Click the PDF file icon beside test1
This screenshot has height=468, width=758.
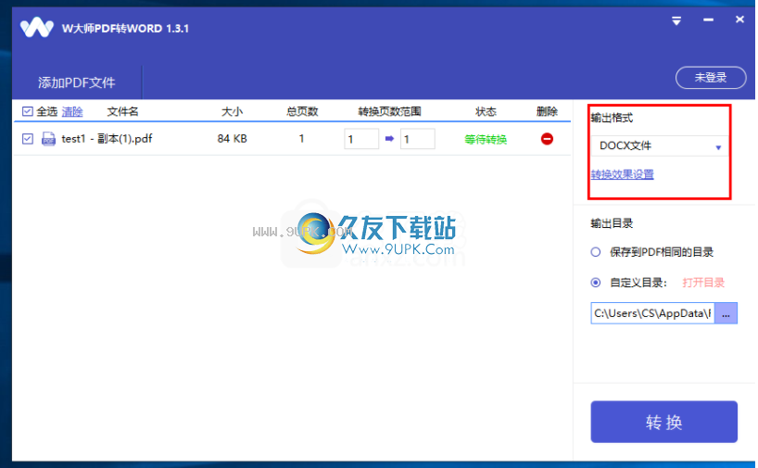(48, 139)
